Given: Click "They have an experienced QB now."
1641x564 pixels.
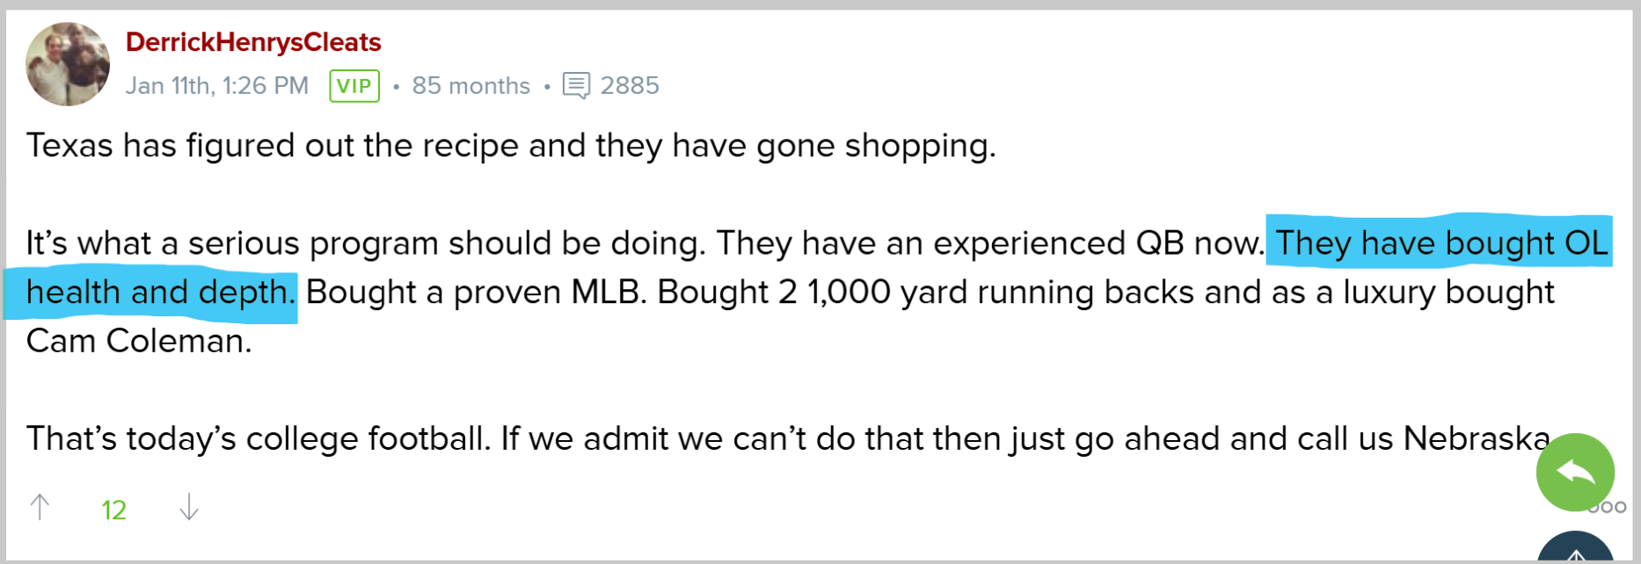Looking at the screenshot, I should coord(989,242).
